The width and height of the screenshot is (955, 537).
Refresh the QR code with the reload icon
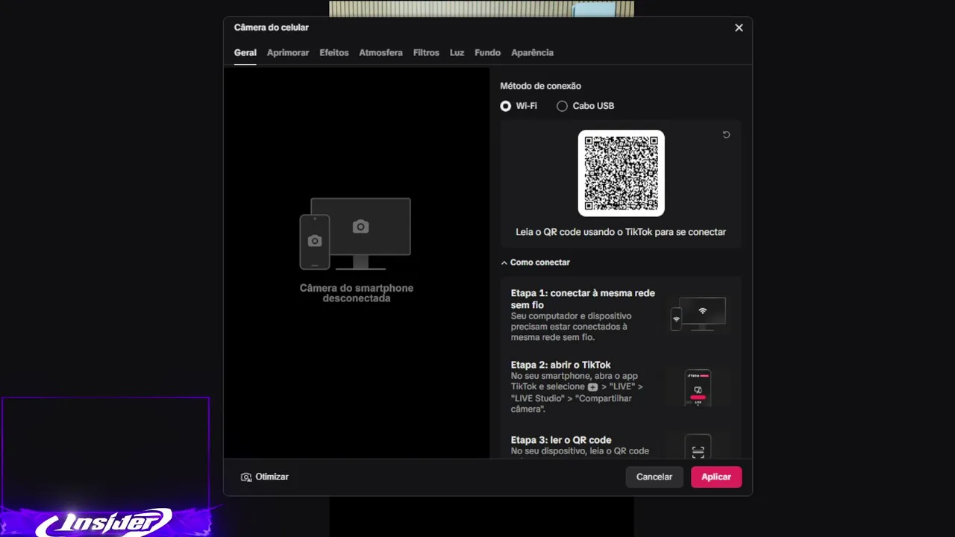(726, 135)
